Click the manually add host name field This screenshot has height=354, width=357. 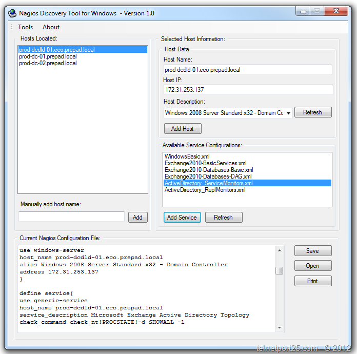(x=71, y=217)
